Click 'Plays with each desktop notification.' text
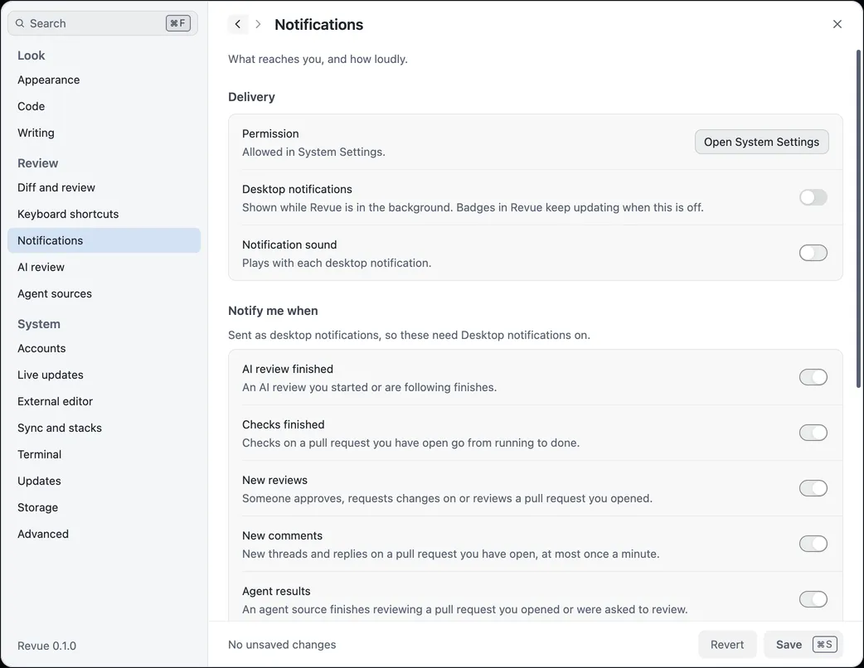864x668 pixels. point(337,263)
